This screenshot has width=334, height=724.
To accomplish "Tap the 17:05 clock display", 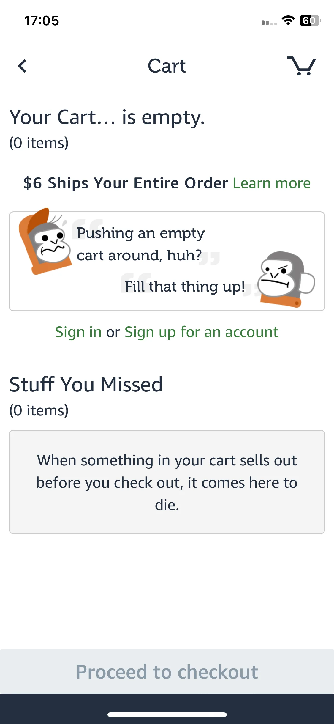I will pyautogui.click(x=42, y=21).
